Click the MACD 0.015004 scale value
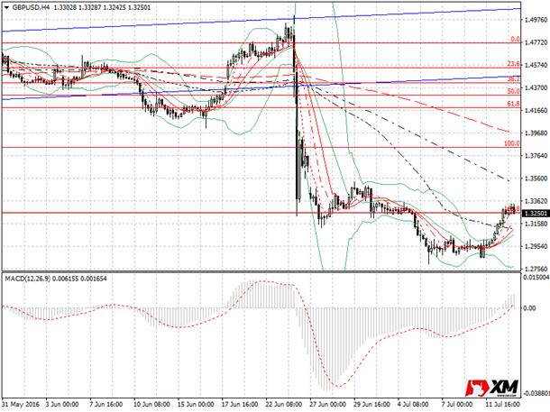Screen dimensions: 550x412 (x=536, y=278)
